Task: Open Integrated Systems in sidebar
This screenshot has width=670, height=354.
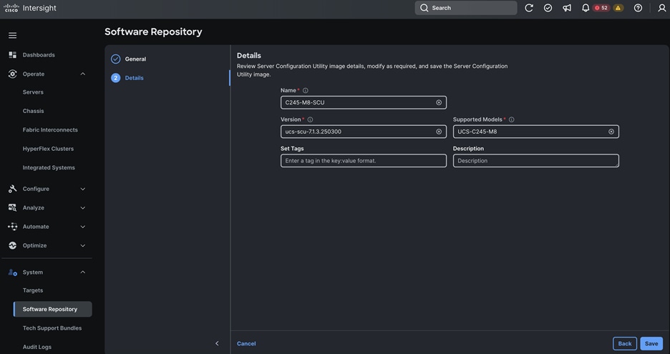Action: click(49, 167)
